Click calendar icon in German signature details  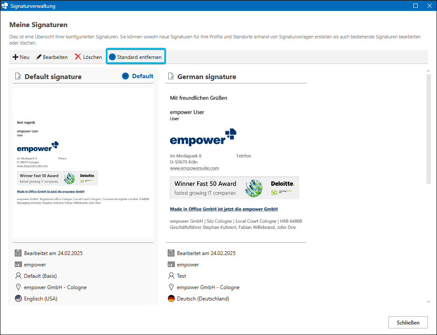click(x=171, y=253)
